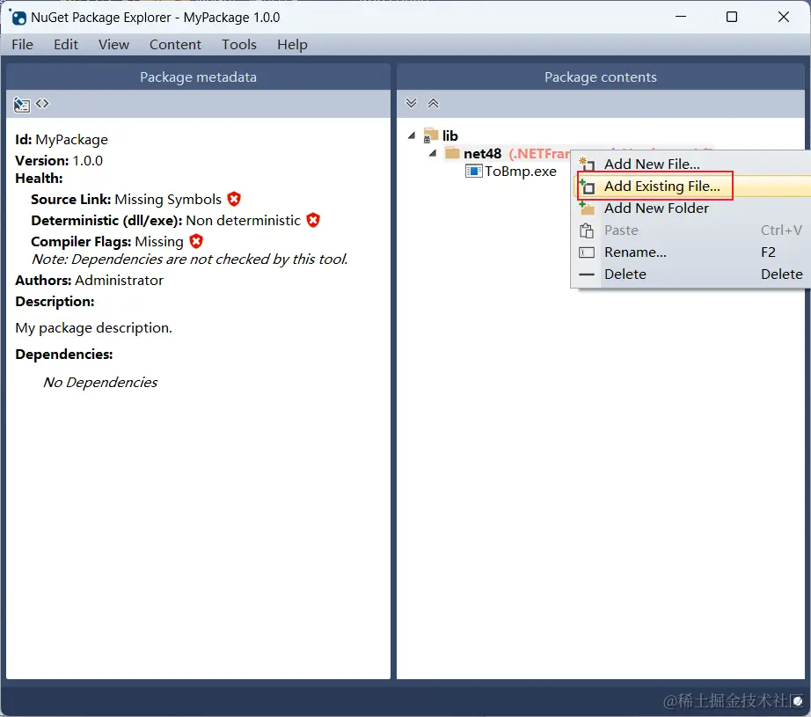Screen dimensions: 811x717
Task: Click the 'Version: 1.0.0' text
Action: (59, 161)
